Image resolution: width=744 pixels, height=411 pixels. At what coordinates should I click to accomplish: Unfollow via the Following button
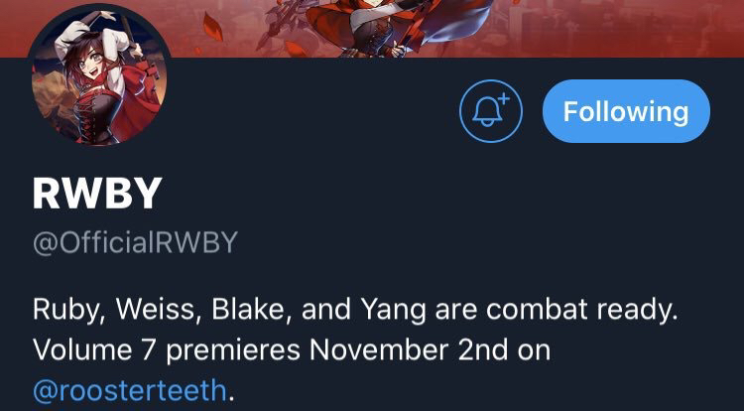[626, 111]
